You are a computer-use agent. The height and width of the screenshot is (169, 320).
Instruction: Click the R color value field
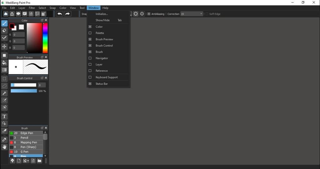point(19,35)
